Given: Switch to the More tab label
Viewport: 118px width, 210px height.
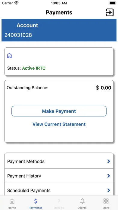Looking at the screenshot, I should point(106,208).
